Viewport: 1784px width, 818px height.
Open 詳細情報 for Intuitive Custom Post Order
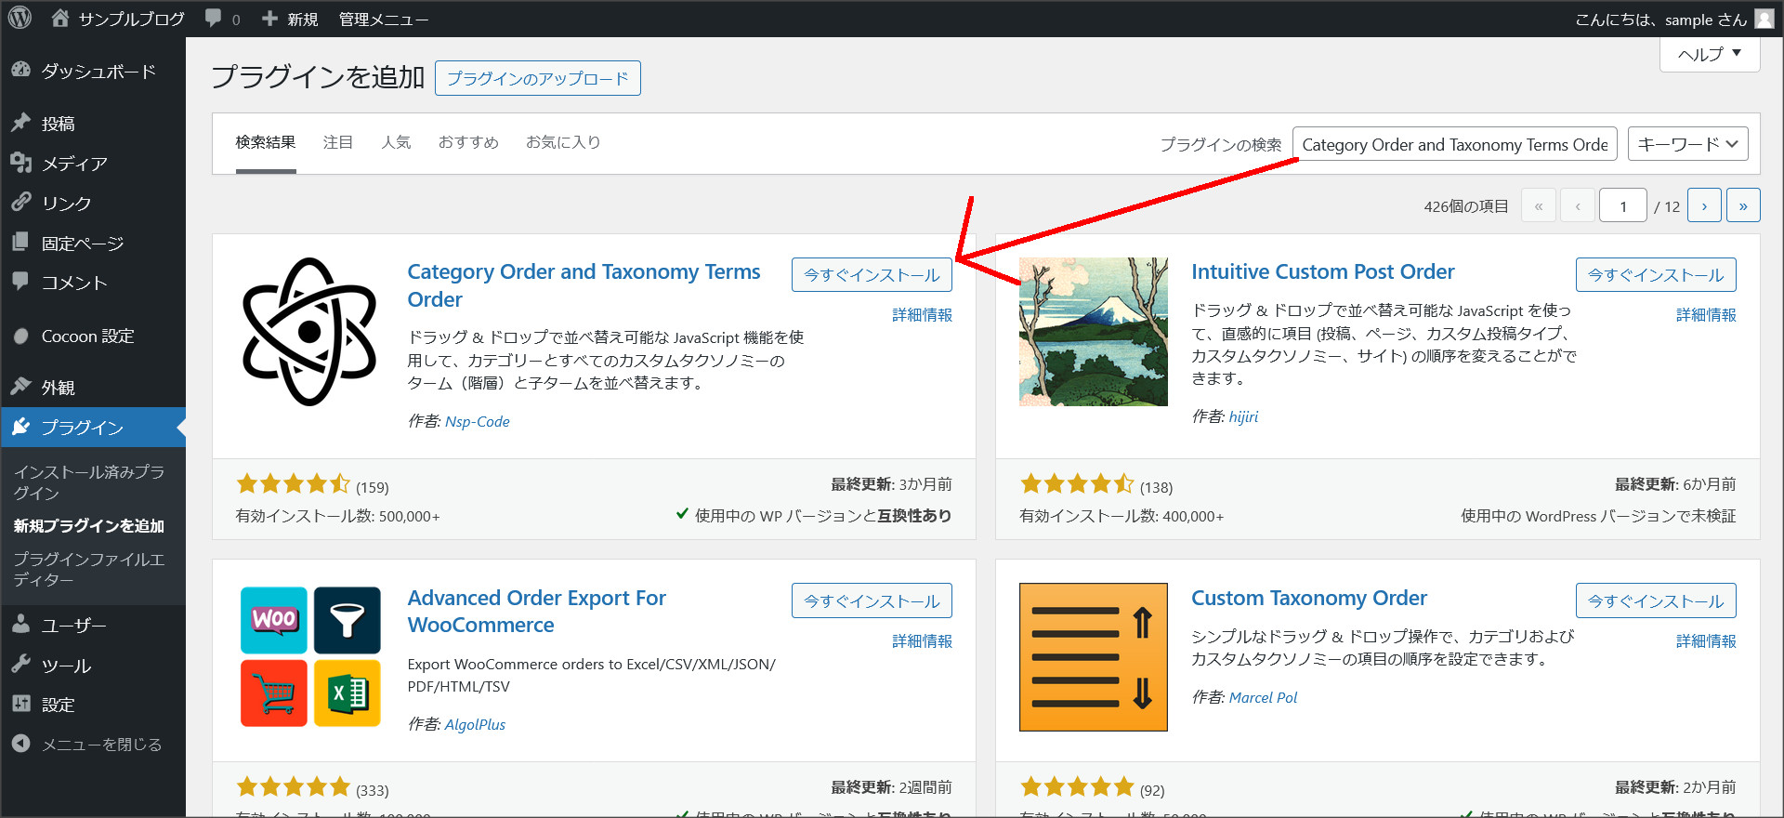[1705, 315]
